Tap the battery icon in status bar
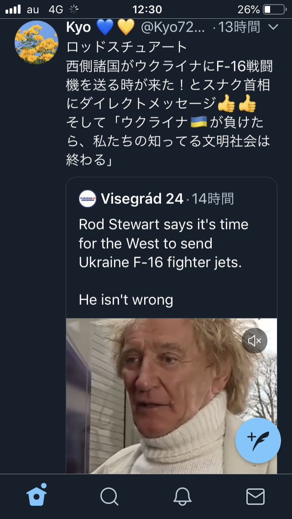Viewport: 292px width, 519px height. click(273, 9)
